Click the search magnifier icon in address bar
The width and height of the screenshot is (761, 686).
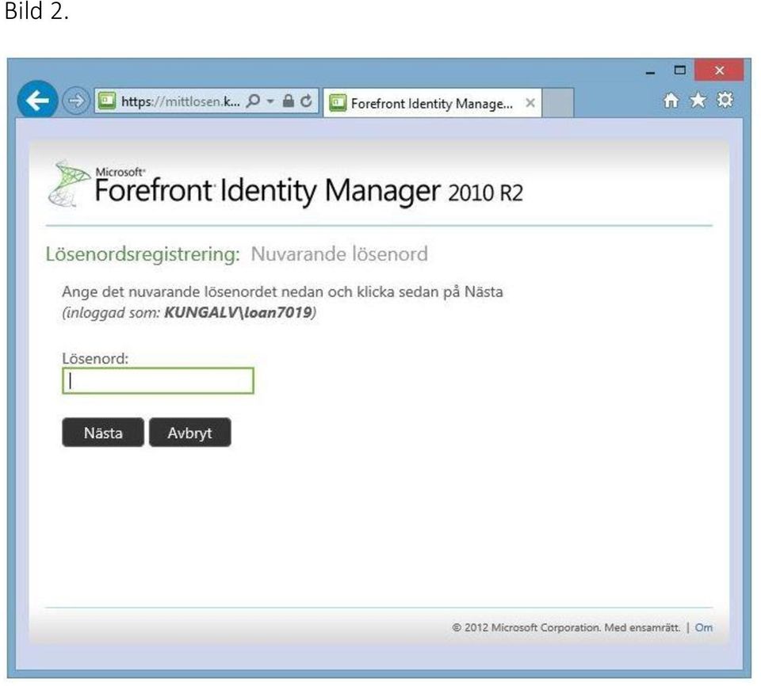[253, 101]
